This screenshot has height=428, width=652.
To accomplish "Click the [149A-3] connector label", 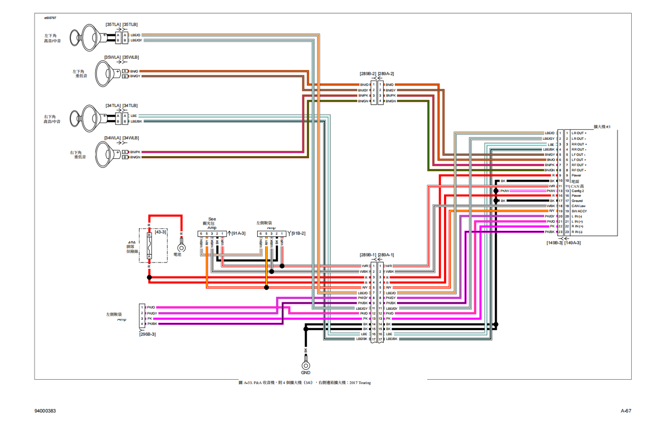I will 573,243.
